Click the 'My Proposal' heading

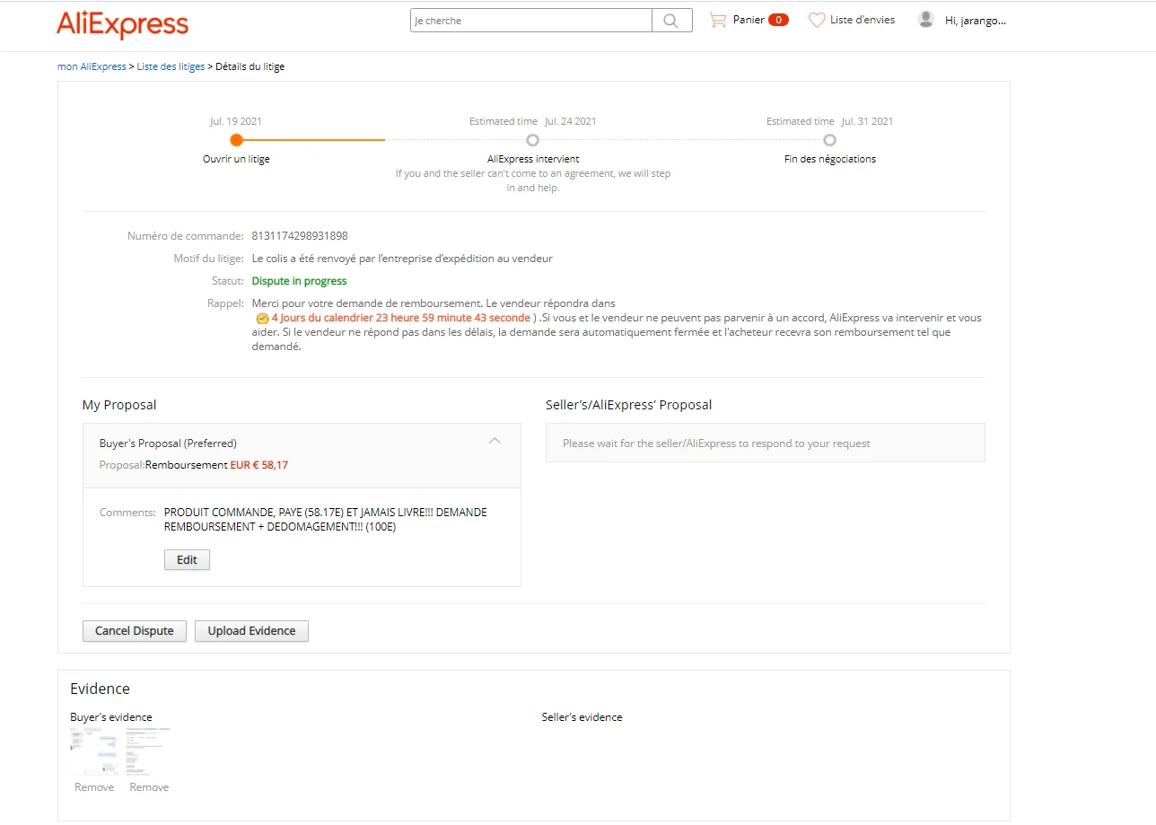119,405
